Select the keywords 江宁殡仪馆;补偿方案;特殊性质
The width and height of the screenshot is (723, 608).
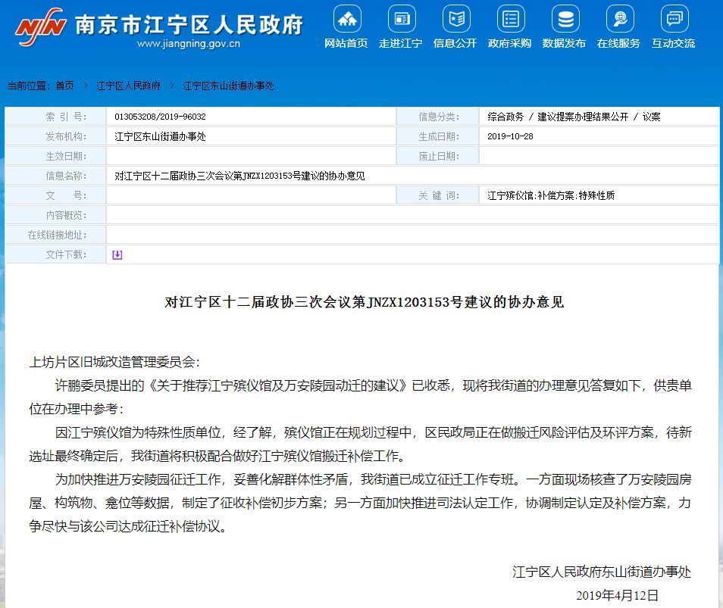[x=551, y=196]
